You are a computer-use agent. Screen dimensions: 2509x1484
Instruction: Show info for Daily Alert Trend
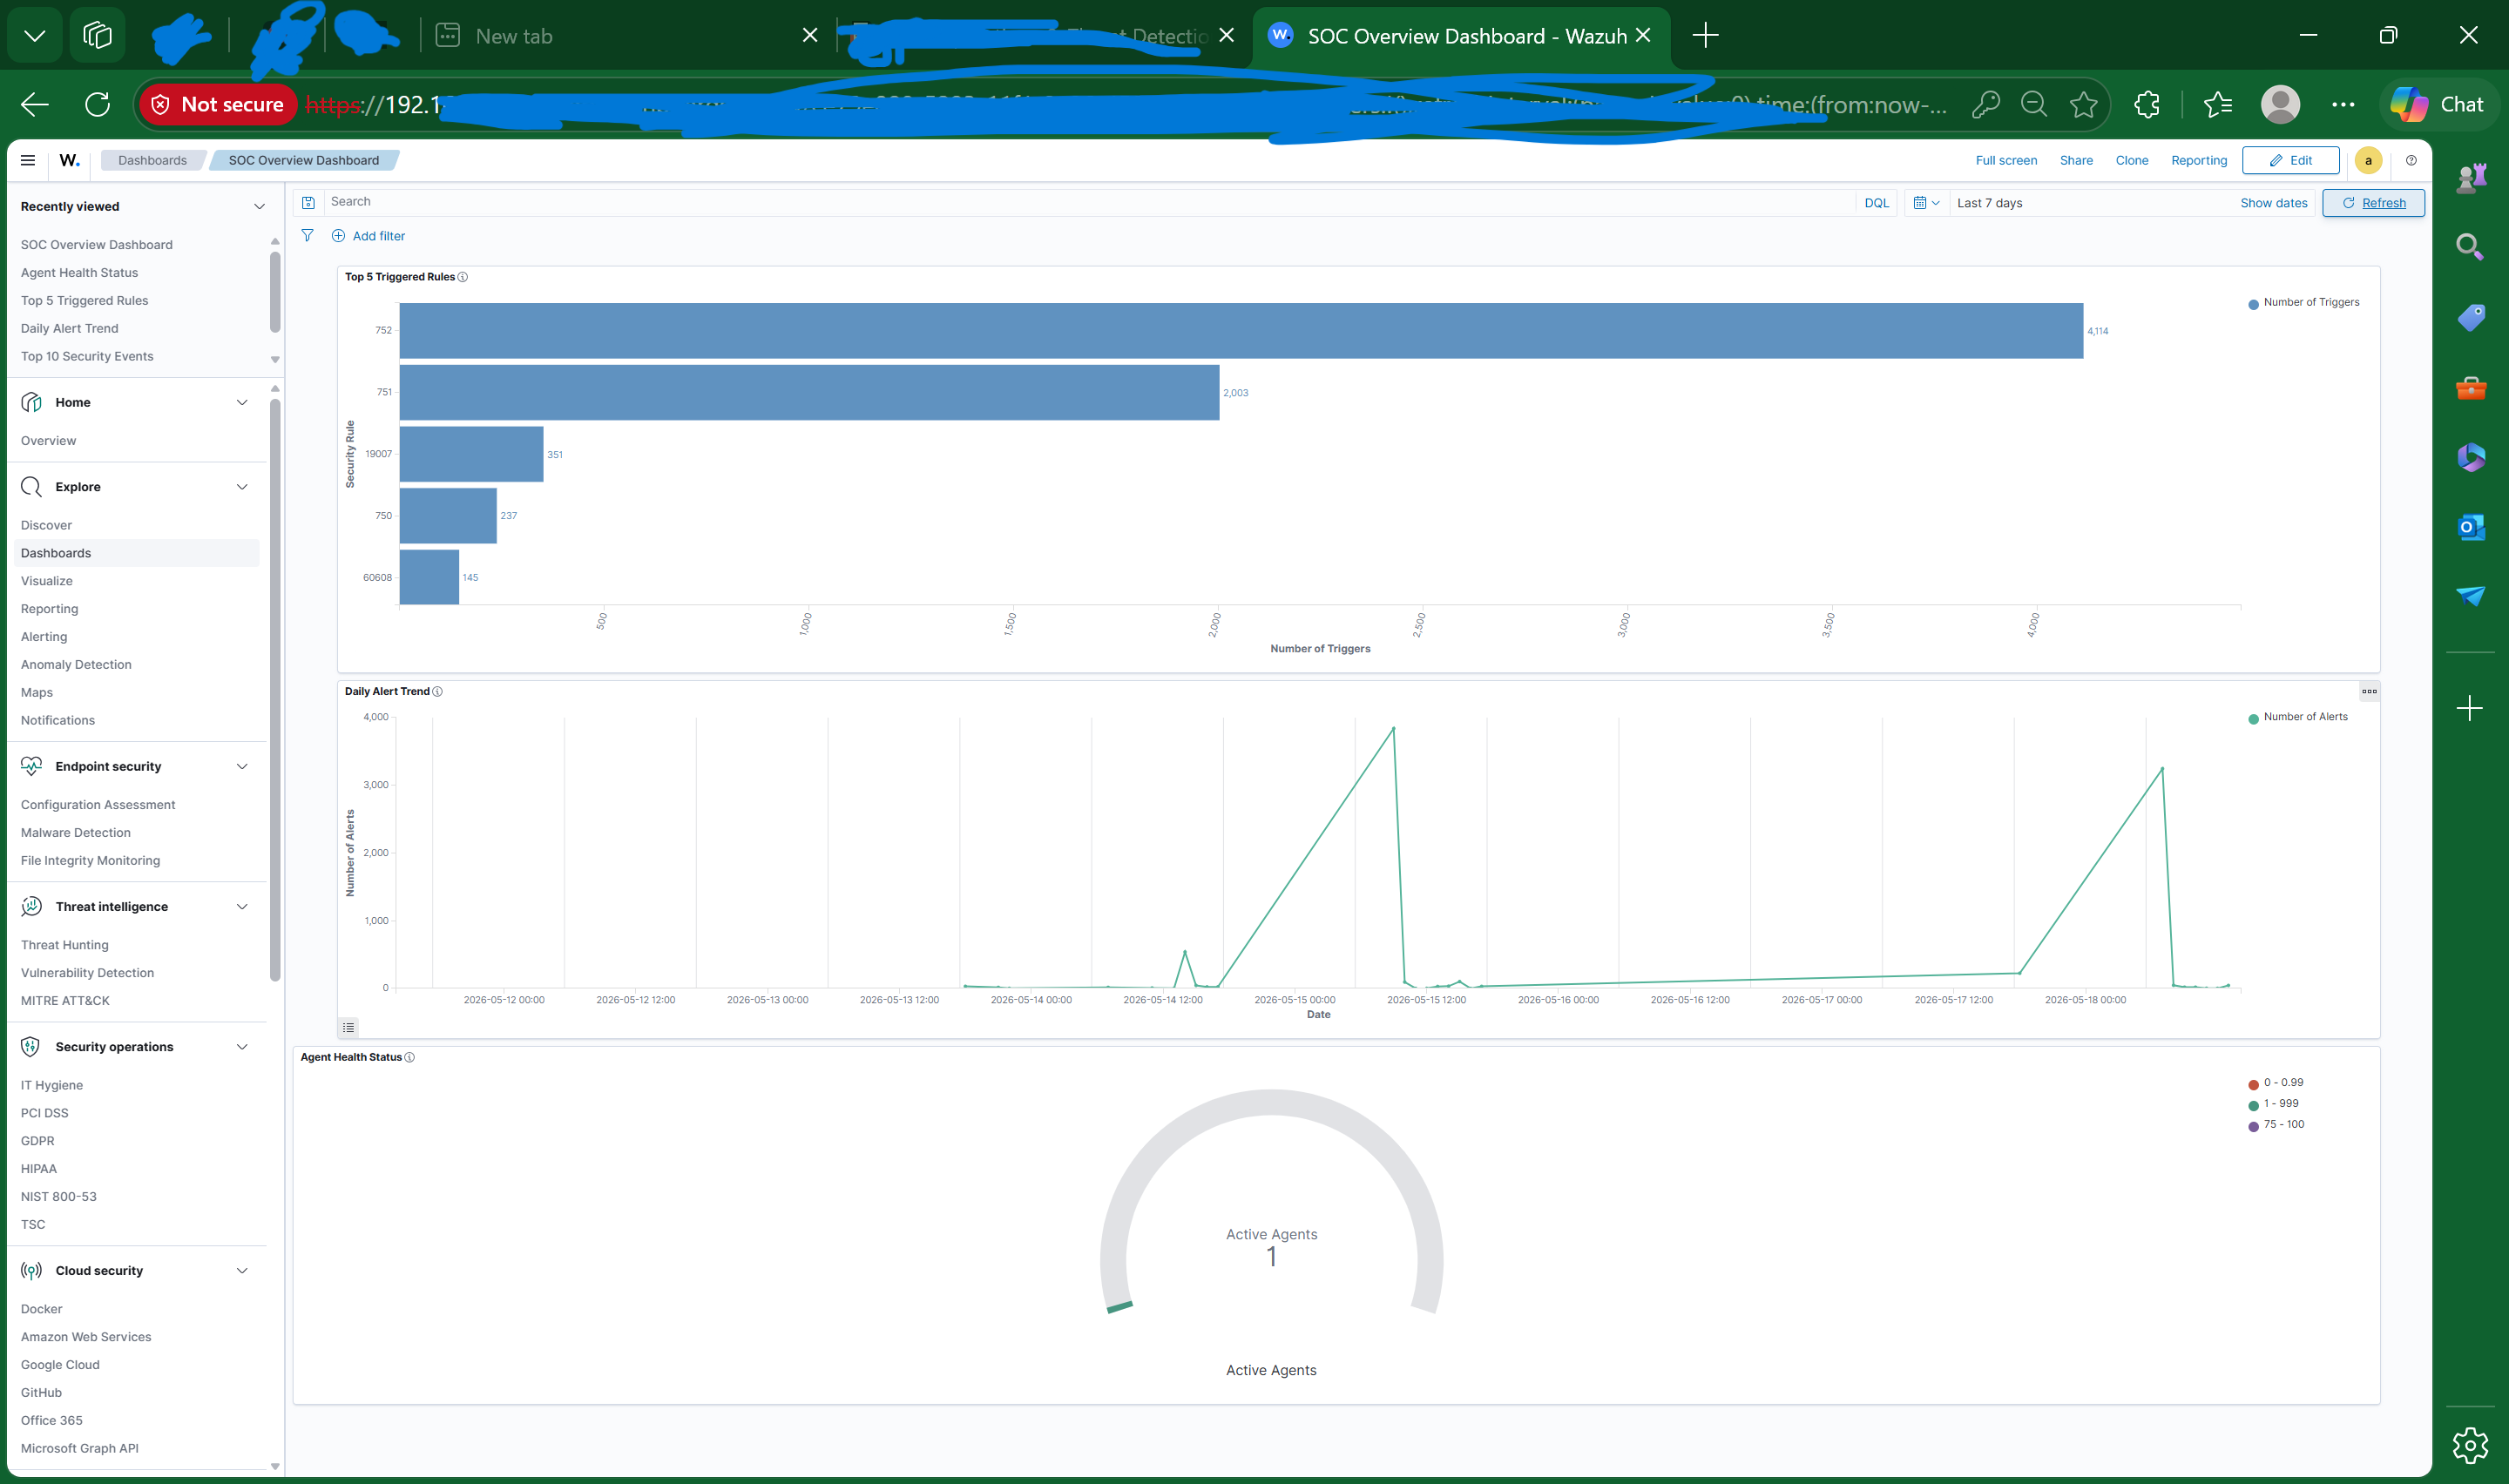click(x=437, y=691)
